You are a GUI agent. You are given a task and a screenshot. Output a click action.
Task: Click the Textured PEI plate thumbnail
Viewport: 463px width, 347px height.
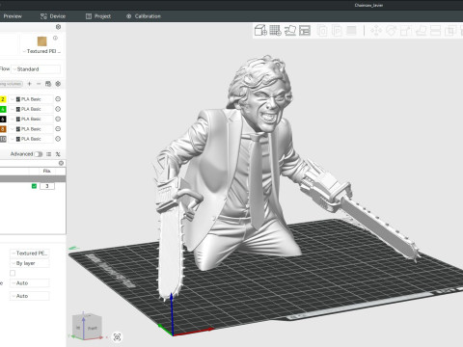click(42, 41)
